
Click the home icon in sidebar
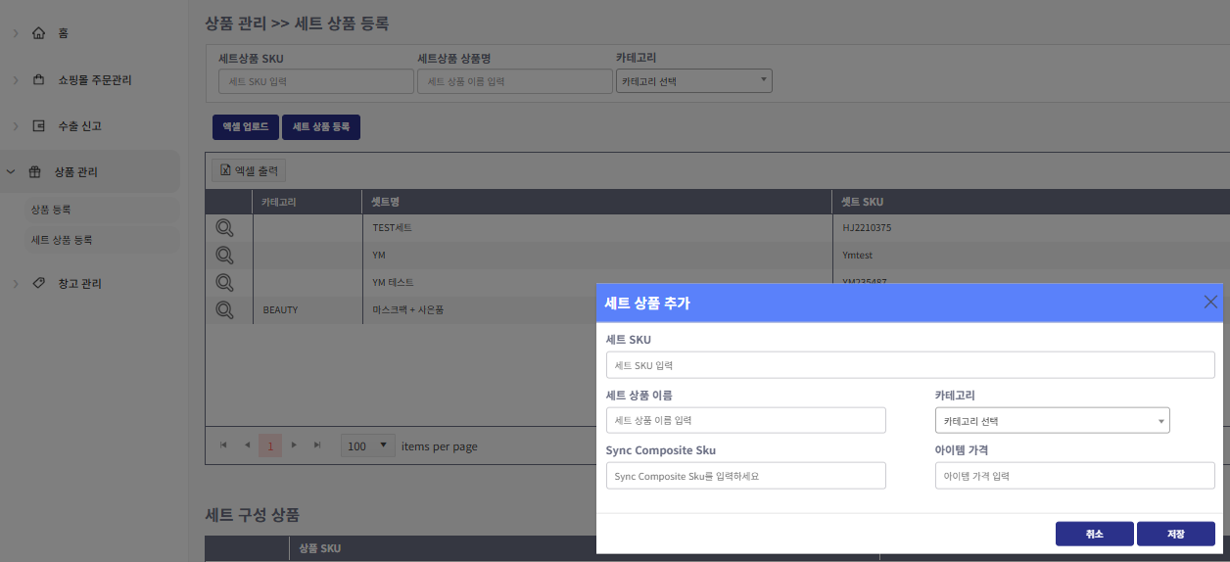38,33
